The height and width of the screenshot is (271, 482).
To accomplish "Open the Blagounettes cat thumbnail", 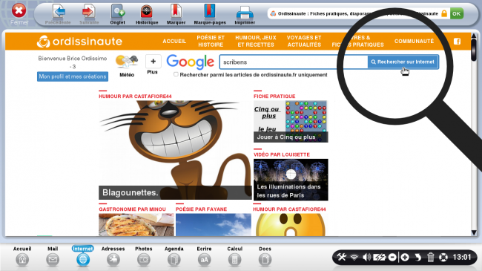I will click(175, 150).
